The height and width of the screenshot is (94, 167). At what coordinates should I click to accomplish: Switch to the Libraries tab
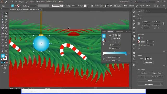(x=148, y=11)
